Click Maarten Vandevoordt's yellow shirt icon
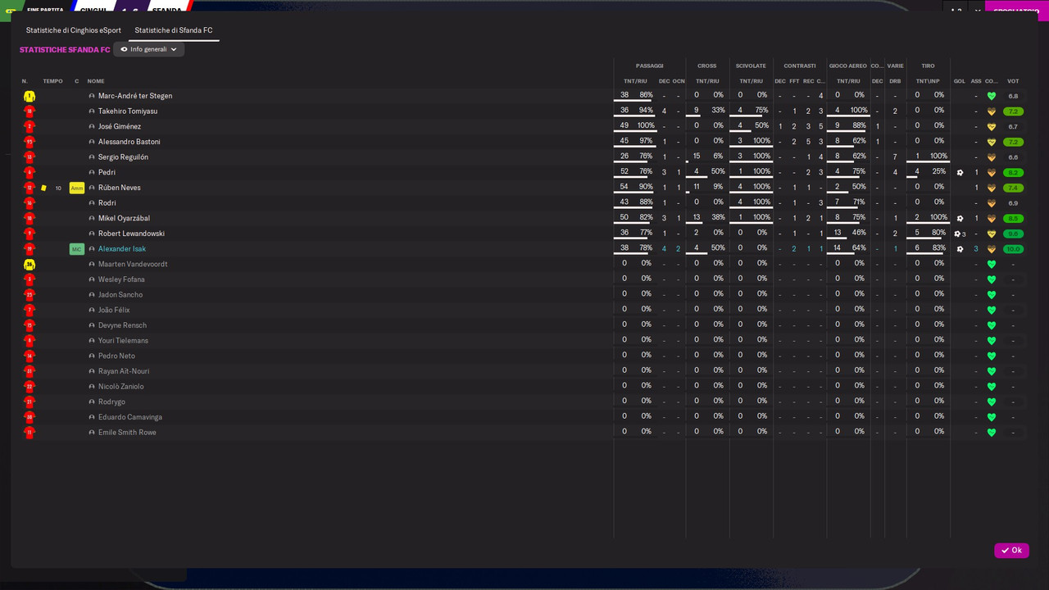This screenshot has width=1049, height=590. pos(30,265)
